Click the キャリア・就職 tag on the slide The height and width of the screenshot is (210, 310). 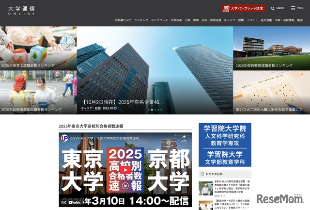(91, 109)
